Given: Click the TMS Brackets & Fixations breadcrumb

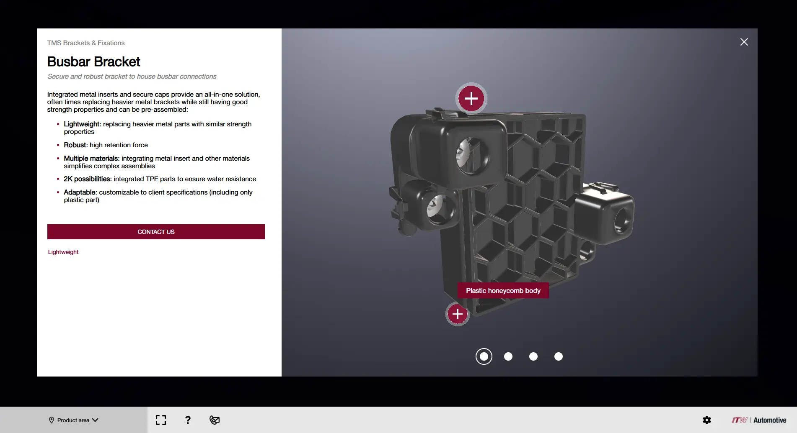Looking at the screenshot, I should 86,43.
